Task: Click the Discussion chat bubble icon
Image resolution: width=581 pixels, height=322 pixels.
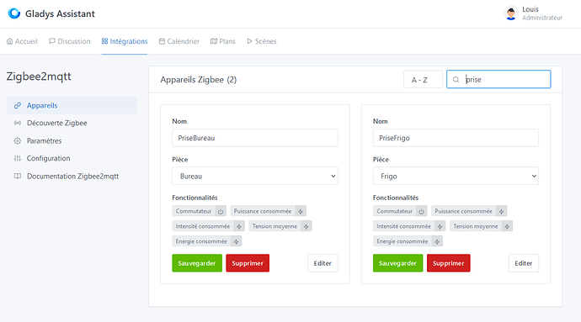Action: pyautogui.click(x=52, y=41)
